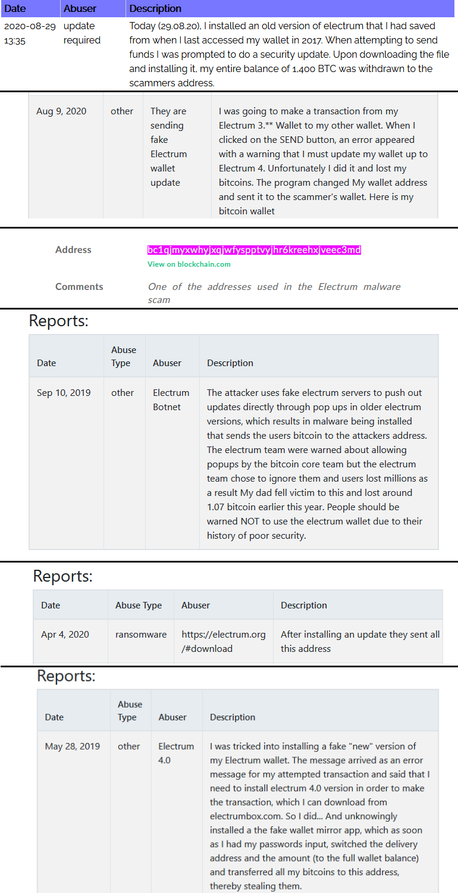Click the Abuser header in the purple table
The height and width of the screenshot is (893, 458).
click(x=80, y=8)
